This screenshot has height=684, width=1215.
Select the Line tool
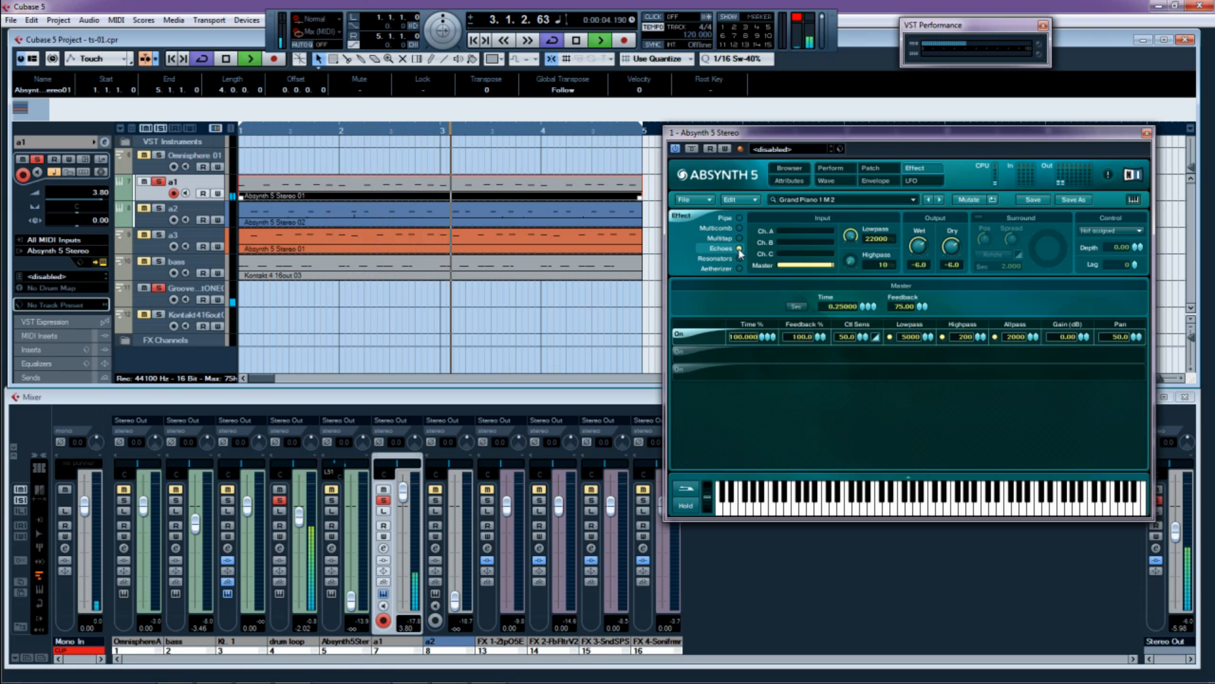[444, 59]
